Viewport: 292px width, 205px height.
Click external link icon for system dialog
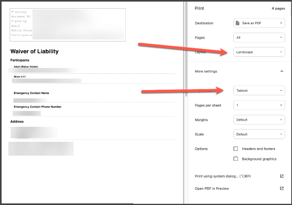282,176
